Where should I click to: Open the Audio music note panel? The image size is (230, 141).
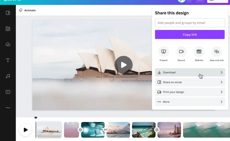click(8, 76)
